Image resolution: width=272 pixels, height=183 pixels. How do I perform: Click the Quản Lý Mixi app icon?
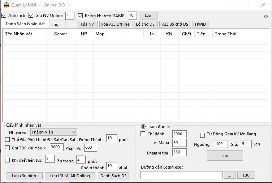[7, 5]
